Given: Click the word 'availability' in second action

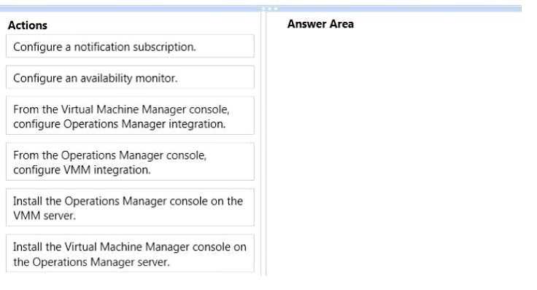Looking at the screenshot, I should (107, 78).
